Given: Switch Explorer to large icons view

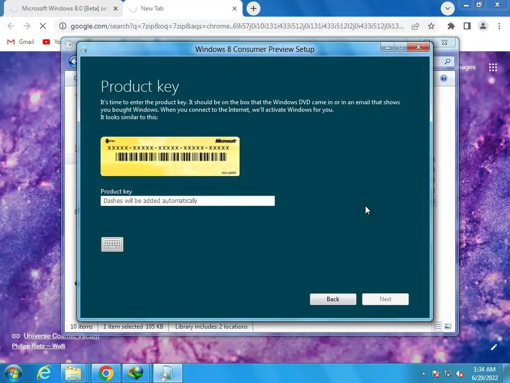Looking at the screenshot, I should (x=448, y=326).
